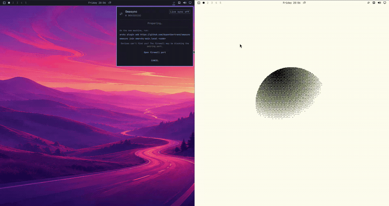Click the Friday 20:06 clock on left bar
This screenshot has width=389, height=206.
coord(97,3)
